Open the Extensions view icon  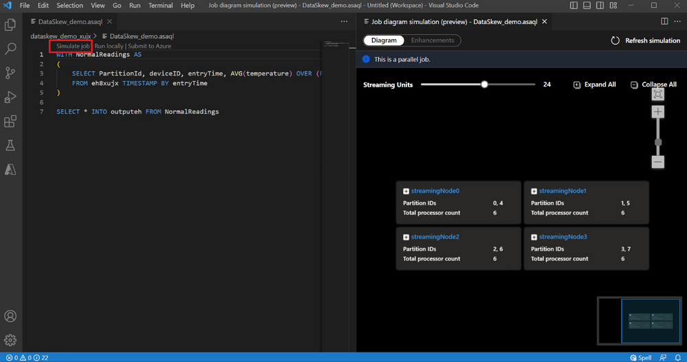tap(10, 122)
